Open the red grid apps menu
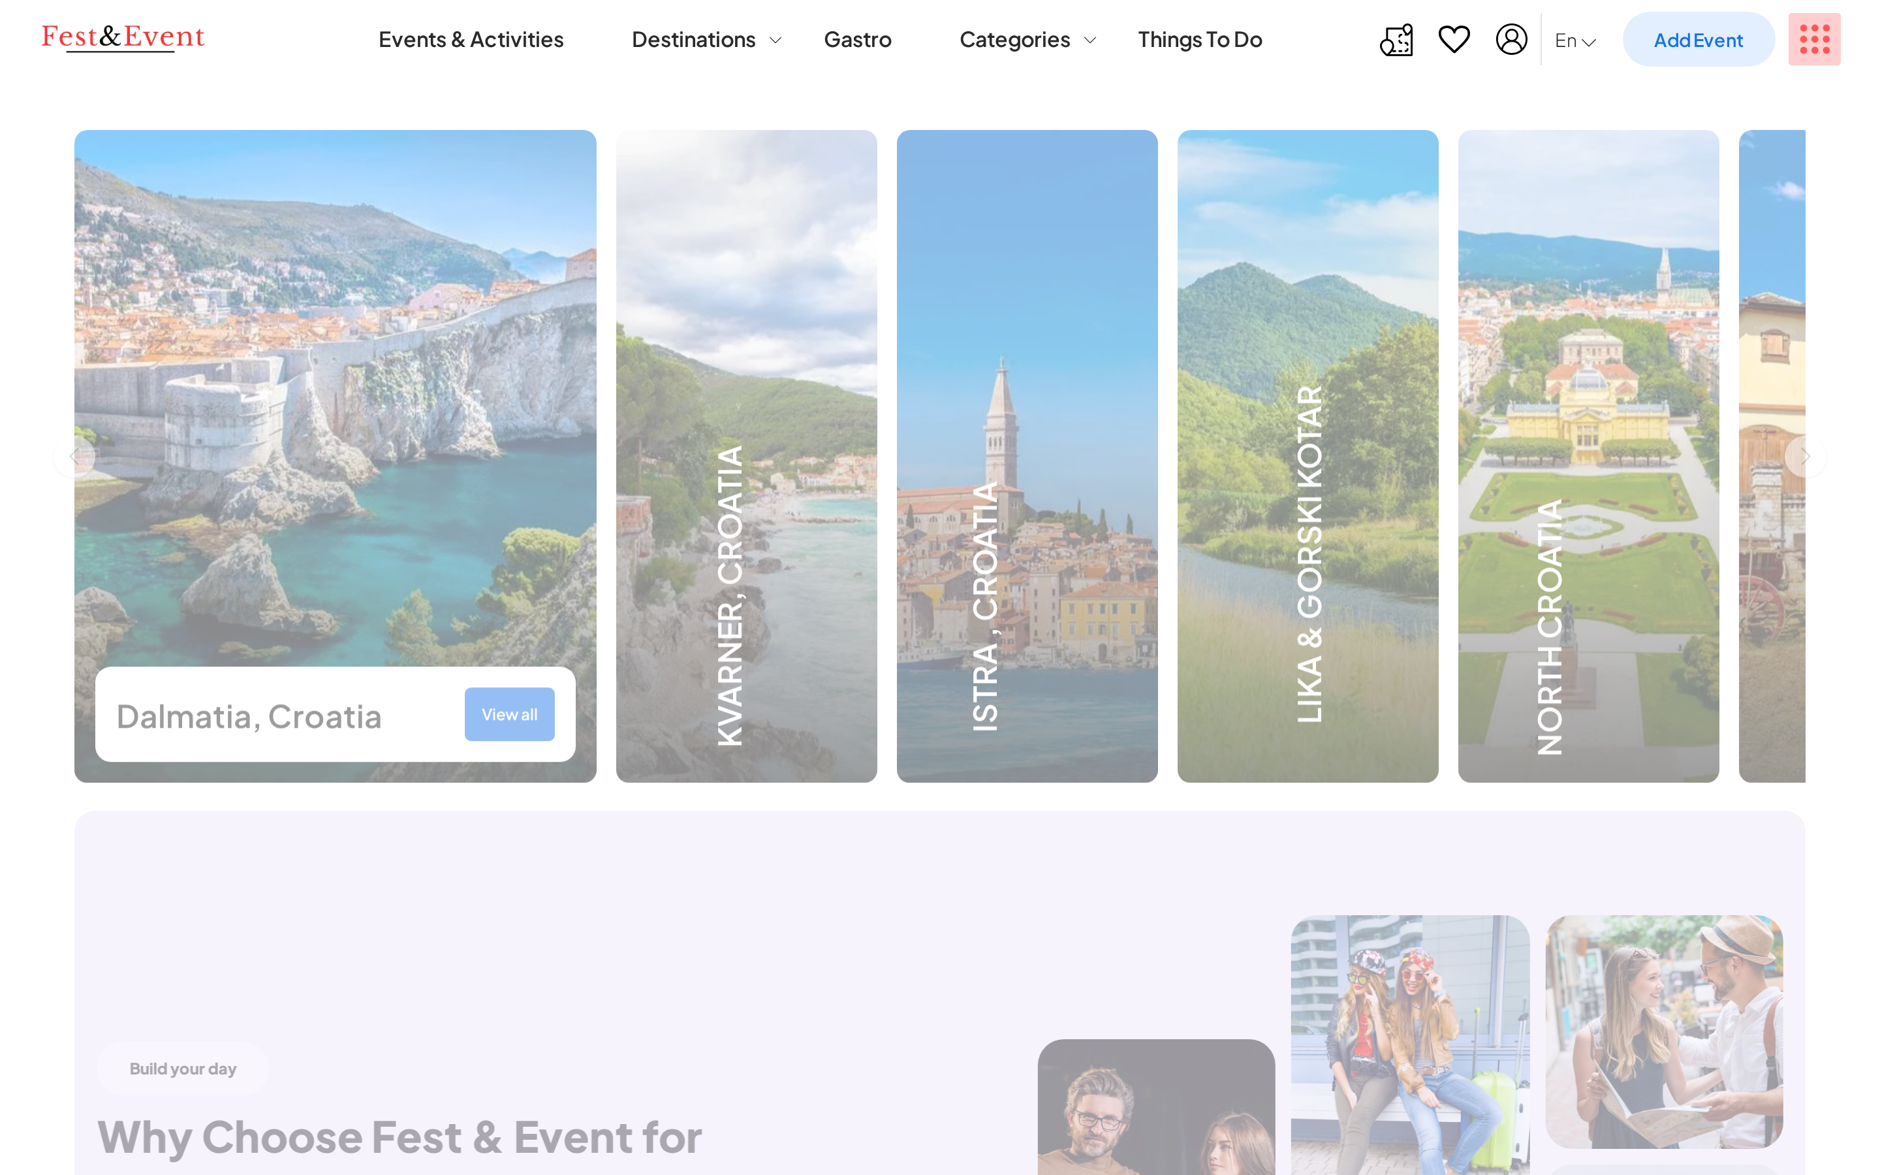The height and width of the screenshot is (1175, 1880). pyautogui.click(x=1814, y=40)
